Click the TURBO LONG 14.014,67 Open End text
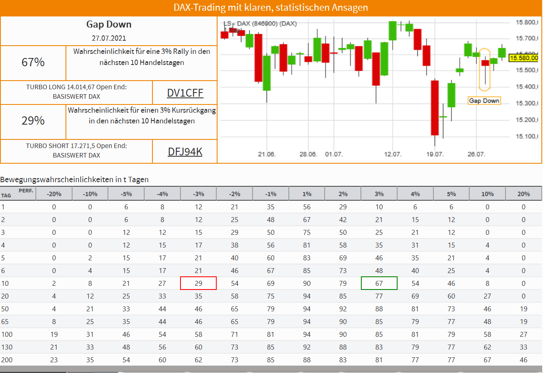The image size is (543, 373). [76, 92]
